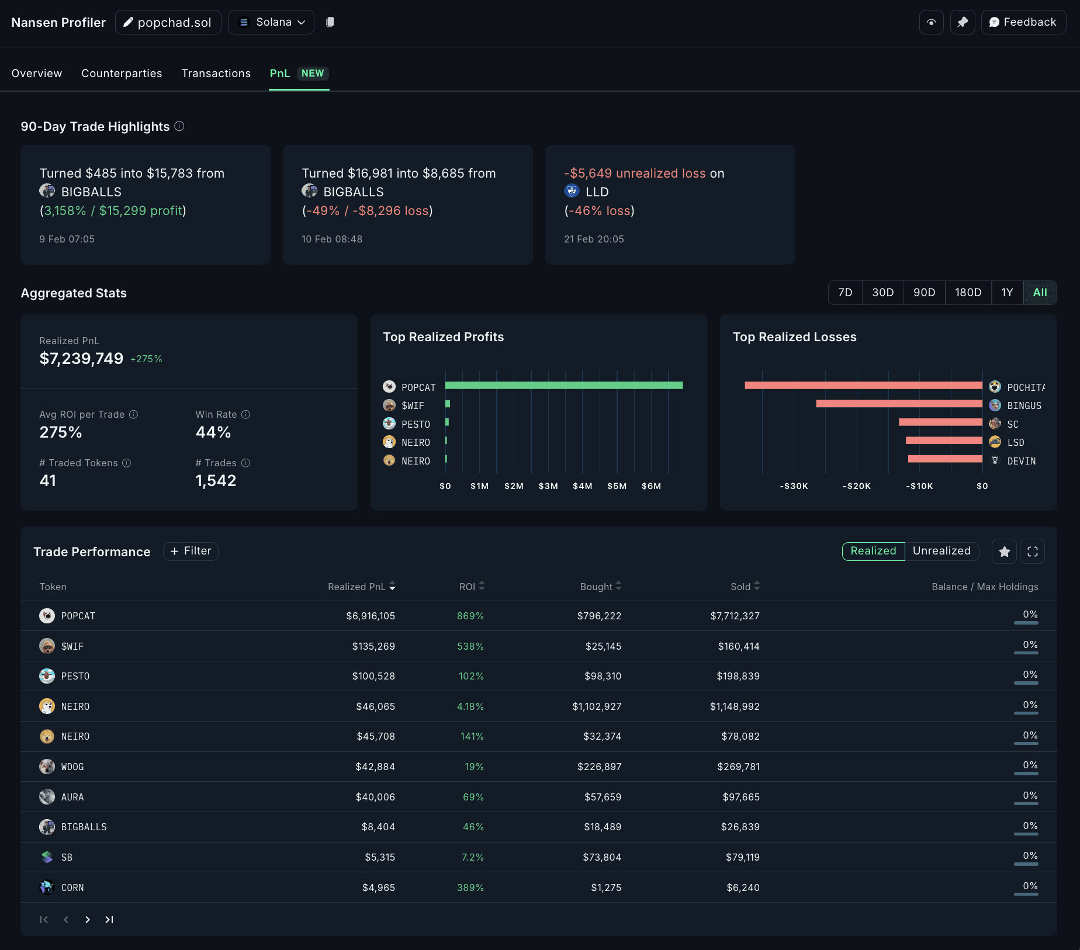Toggle the Realized view
This screenshot has width=1080, height=950.
point(873,551)
